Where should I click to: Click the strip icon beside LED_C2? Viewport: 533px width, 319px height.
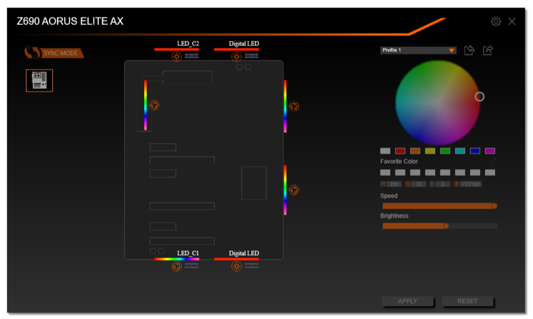[x=192, y=56]
